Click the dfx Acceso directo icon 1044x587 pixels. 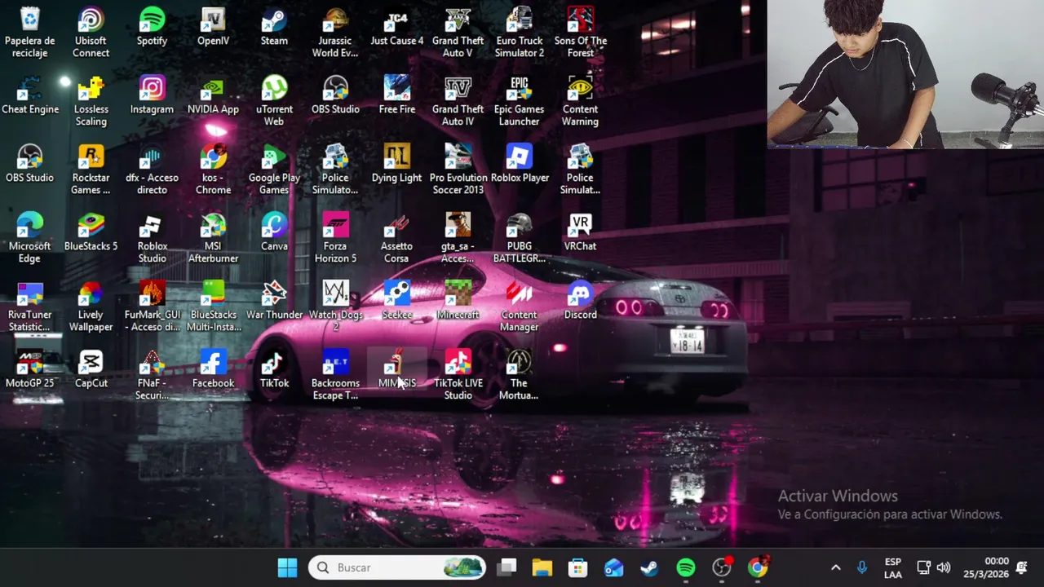click(152, 170)
